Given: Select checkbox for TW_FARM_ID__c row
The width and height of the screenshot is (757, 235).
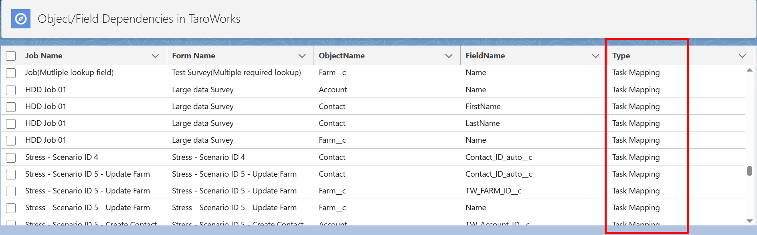Looking at the screenshot, I should pos(11,191).
